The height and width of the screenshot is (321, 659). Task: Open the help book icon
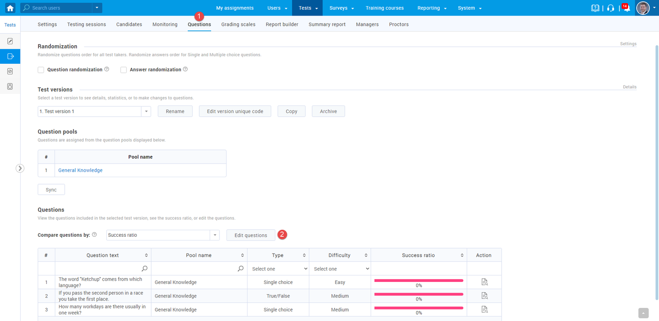click(595, 8)
